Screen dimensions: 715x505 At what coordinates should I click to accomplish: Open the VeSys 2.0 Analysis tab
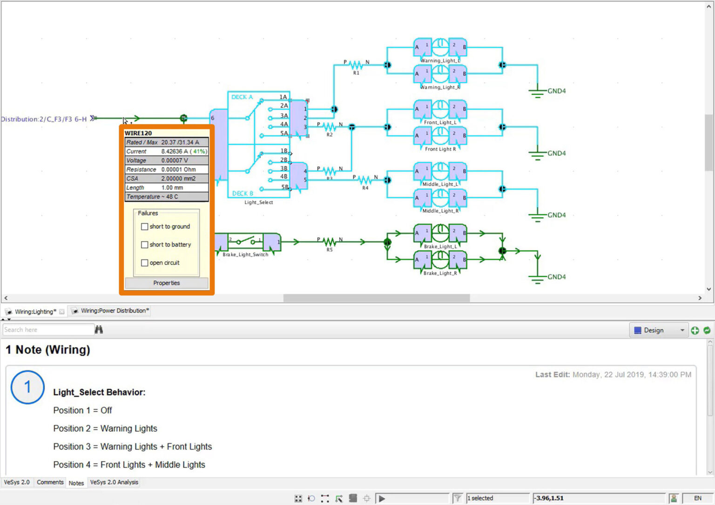[x=114, y=482]
